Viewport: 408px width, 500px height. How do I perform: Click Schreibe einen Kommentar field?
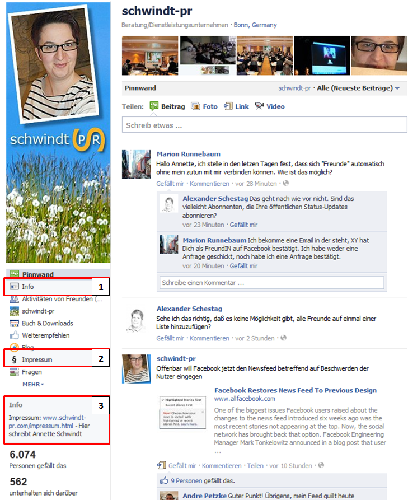click(271, 283)
